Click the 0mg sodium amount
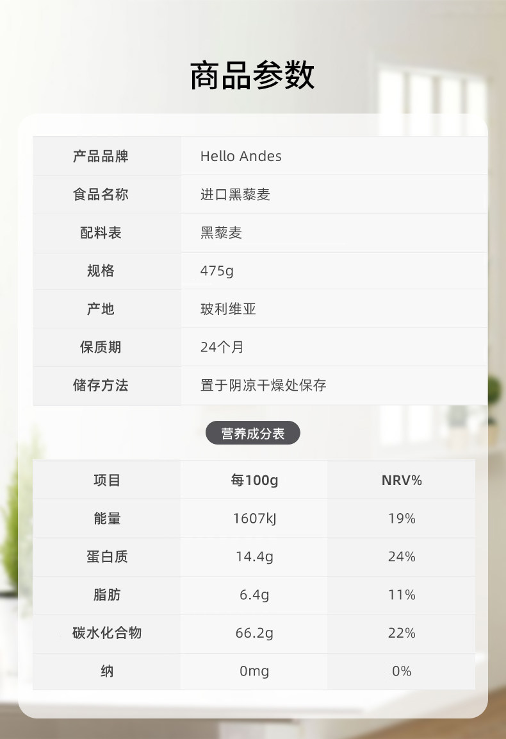This screenshot has height=739, width=506. tap(254, 672)
